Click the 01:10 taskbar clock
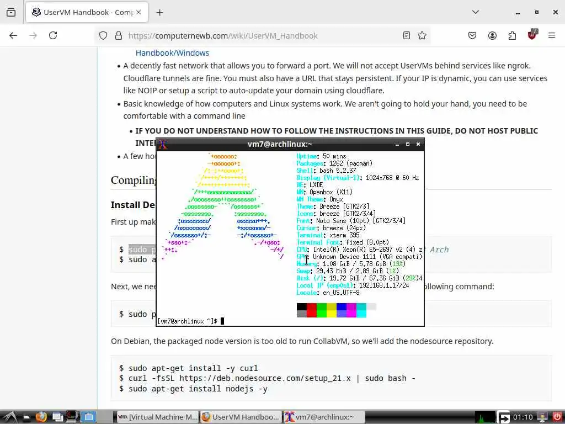The image size is (565, 424). coord(523,417)
